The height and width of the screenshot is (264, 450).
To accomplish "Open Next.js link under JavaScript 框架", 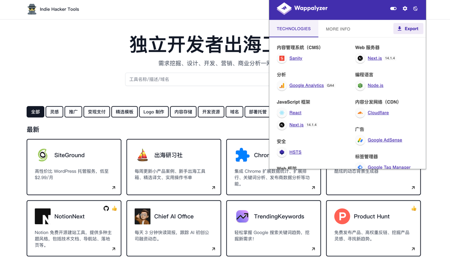I will pos(296,125).
